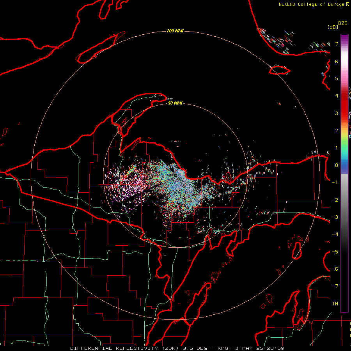Click the 5 value on the dB scale
This screenshot has width=351, height=351.
pos(337,78)
